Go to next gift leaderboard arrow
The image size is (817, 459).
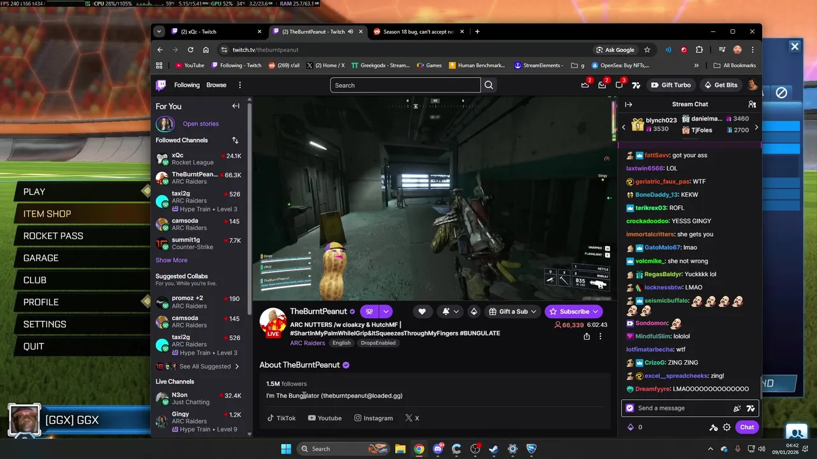tap(756, 127)
